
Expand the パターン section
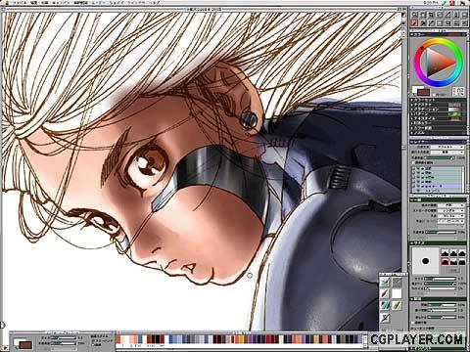(412, 114)
